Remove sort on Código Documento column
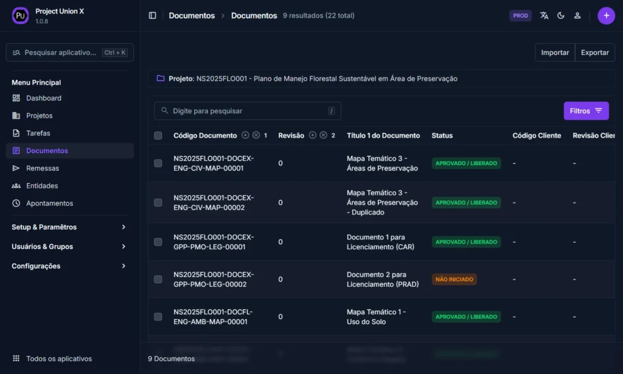623x374 pixels. pyautogui.click(x=256, y=135)
